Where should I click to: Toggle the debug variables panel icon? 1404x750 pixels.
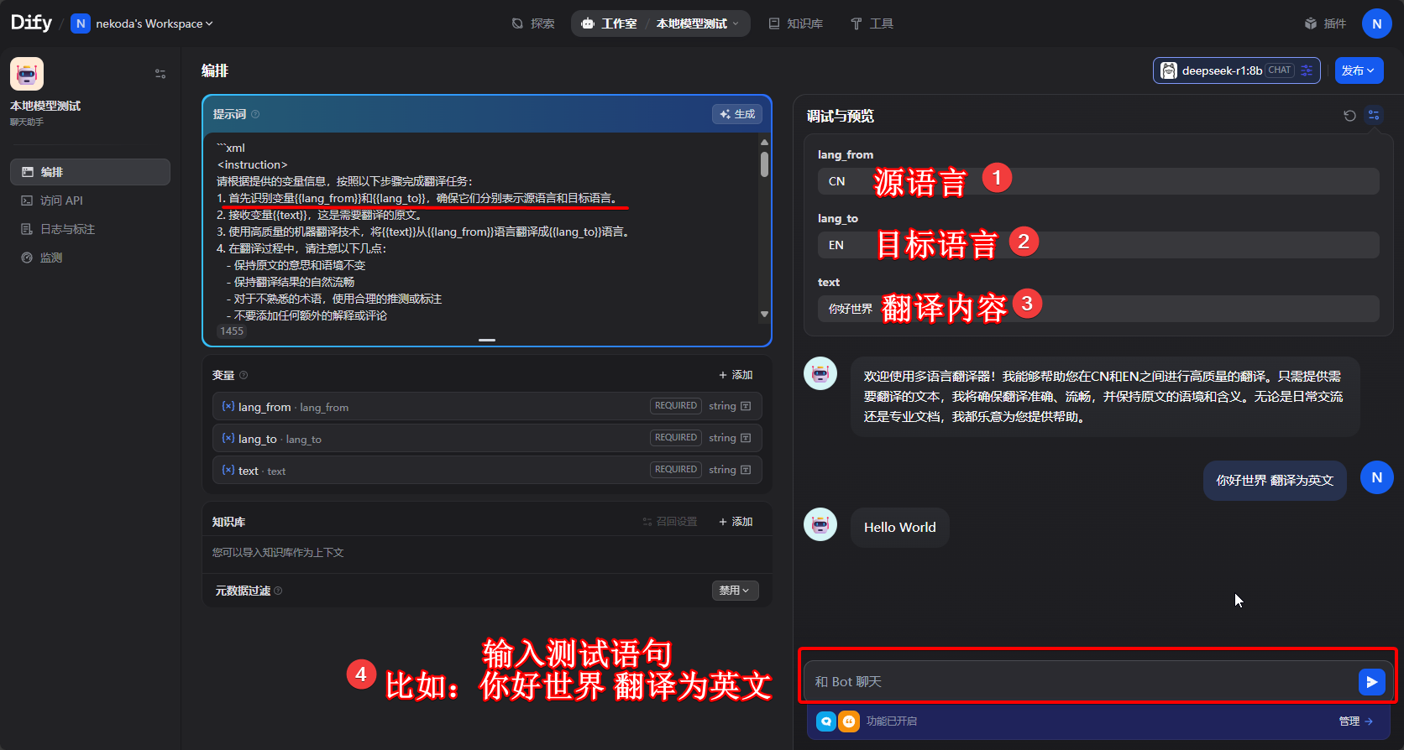[1374, 116]
